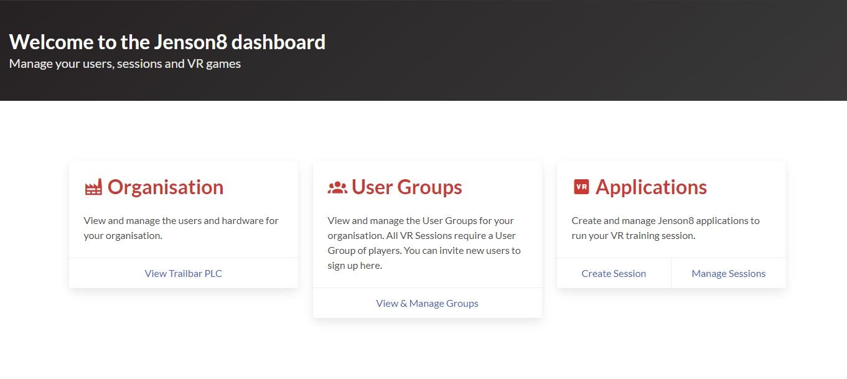Click the Create Session link
The image size is (847, 379).
(x=614, y=273)
